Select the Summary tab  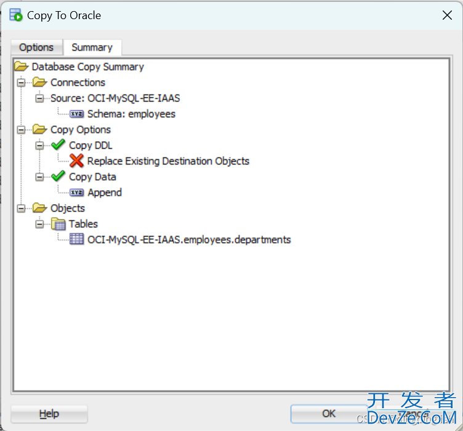(92, 47)
